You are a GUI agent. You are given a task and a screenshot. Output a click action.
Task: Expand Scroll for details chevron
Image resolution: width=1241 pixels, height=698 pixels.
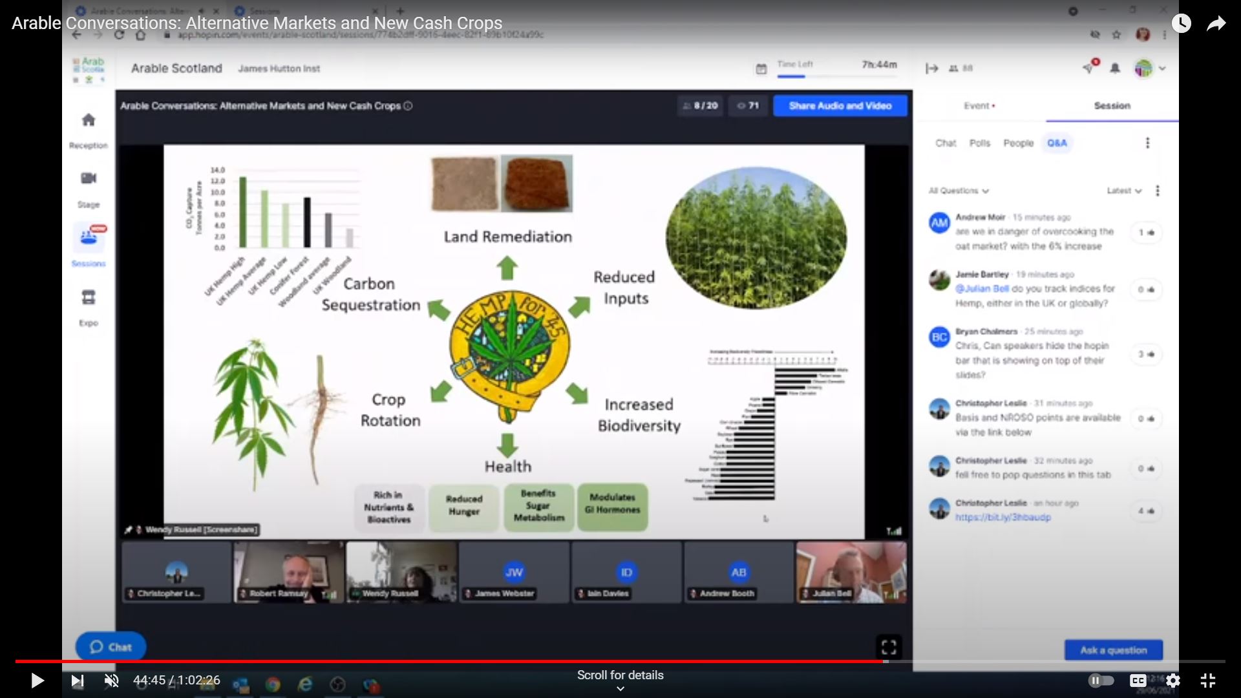click(x=620, y=688)
